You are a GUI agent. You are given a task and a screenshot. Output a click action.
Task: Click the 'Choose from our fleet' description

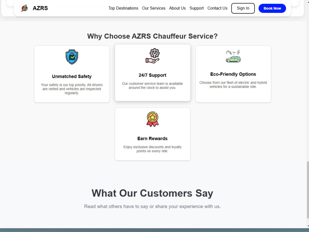(233, 85)
